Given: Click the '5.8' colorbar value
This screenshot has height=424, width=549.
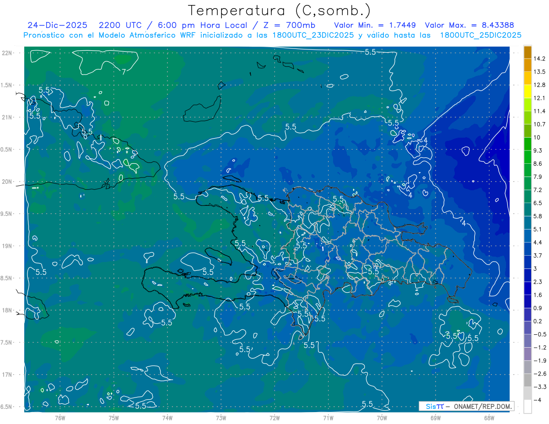Looking at the screenshot, I should (x=538, y=216).
